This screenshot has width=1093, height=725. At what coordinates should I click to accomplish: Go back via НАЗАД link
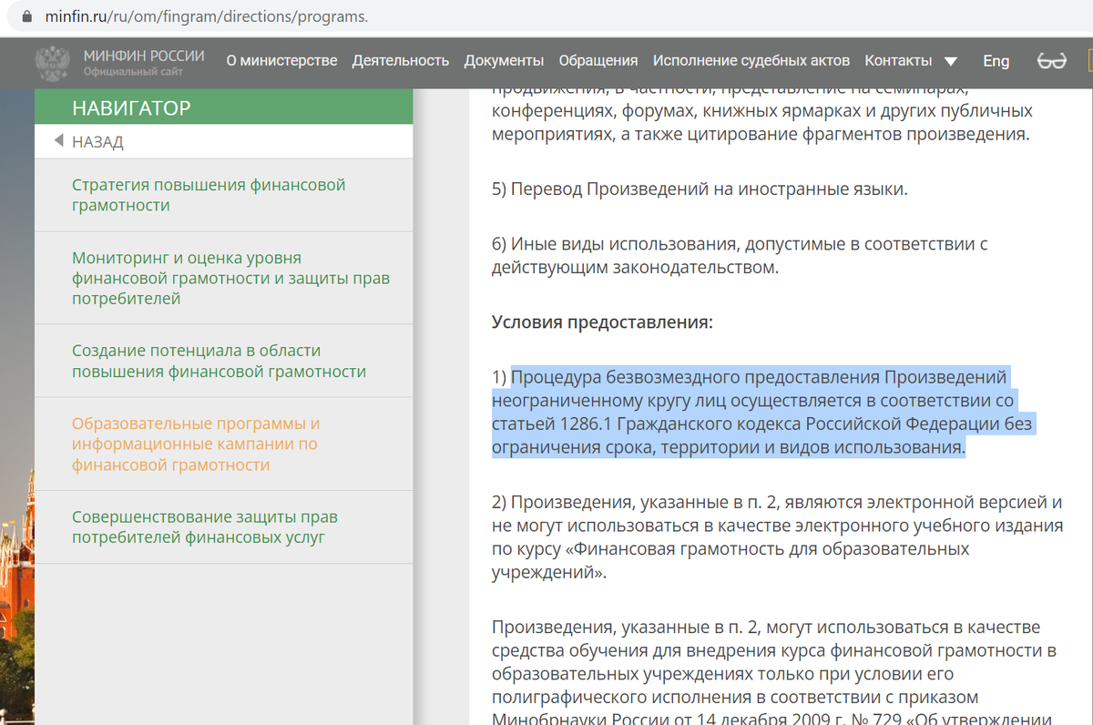[97, 142]
